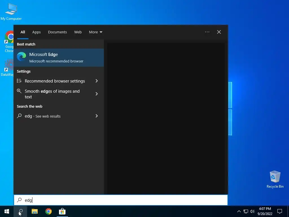Close the search panel with X
Screen dimensions: 289x217
219,32
